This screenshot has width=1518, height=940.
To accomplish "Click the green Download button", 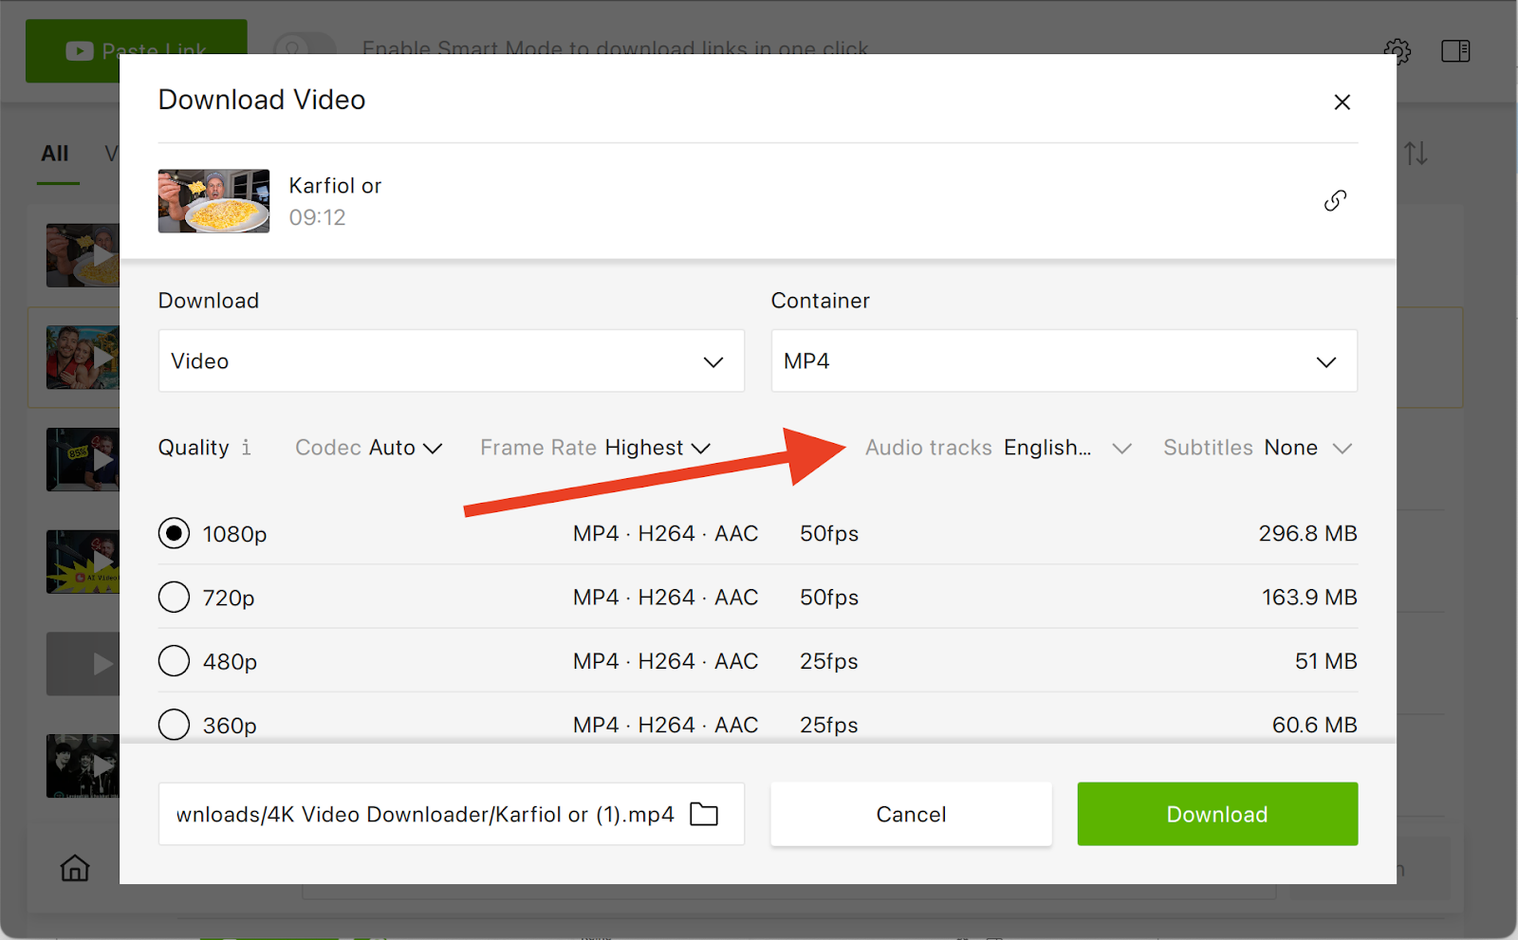I will 1217,814.
